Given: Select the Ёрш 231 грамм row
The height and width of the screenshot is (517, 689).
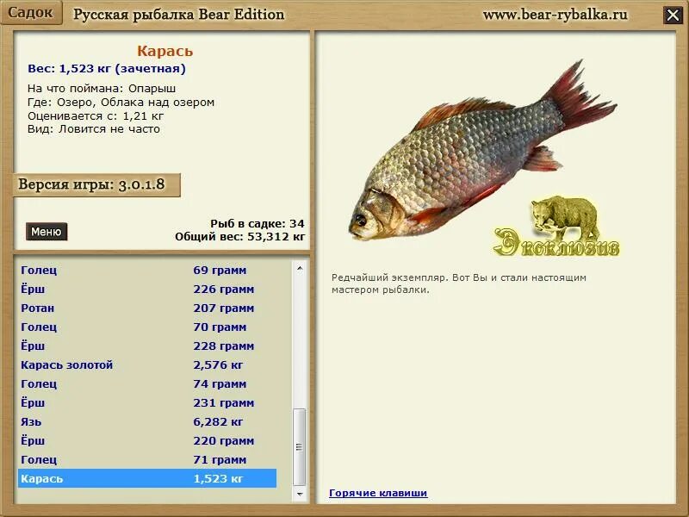Looking at the screenshot, I should (147, 402).
